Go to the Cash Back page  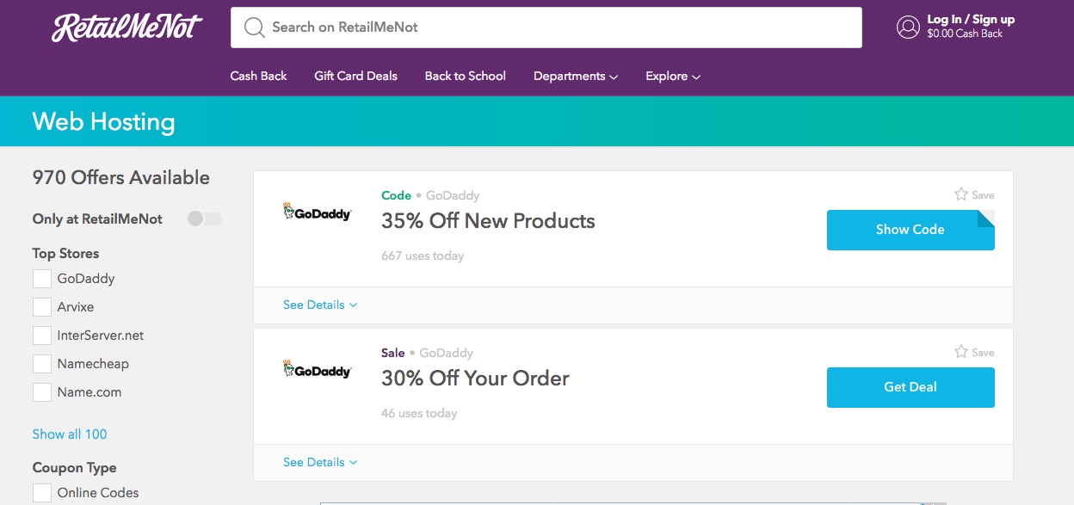pyautogui.click(x=258, y=77)
